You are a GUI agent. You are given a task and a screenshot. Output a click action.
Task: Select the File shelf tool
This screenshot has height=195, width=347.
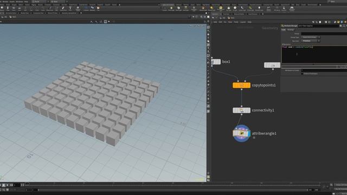tap(98, 9)
